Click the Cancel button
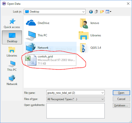132x123 pixels. [121, 99]
